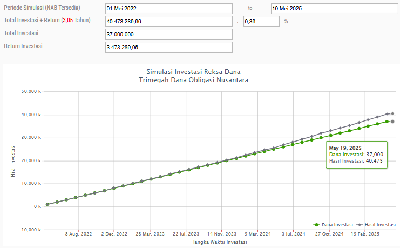Toggle Hasil Investasi series in chart legend
Image resolution: width=400 pixels, height=248 pixels.
376,225
